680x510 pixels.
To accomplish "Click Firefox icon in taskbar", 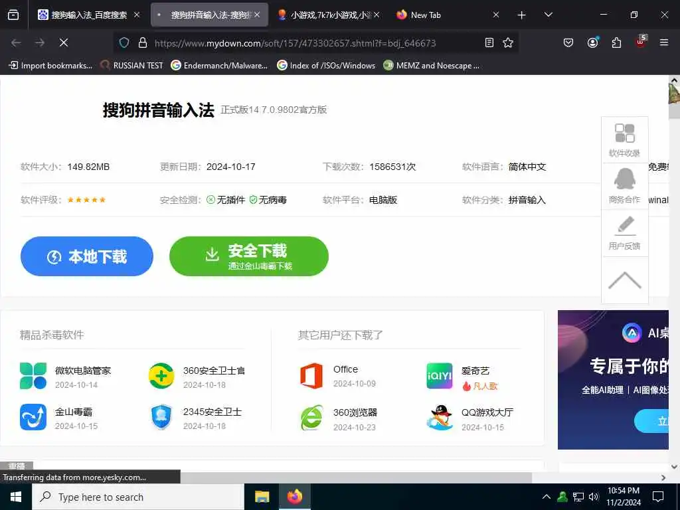I will click(294, 497).
